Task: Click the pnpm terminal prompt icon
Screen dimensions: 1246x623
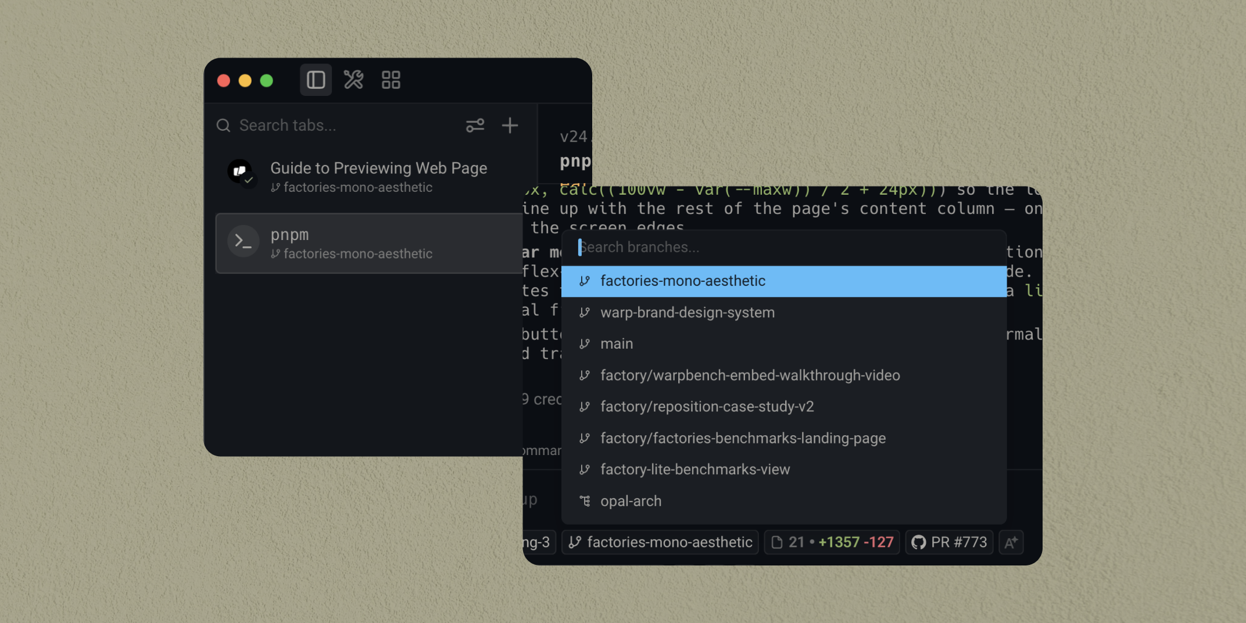Action: point(243,241)
